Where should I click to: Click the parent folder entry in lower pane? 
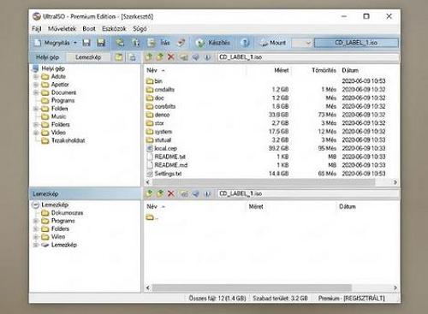click(x=152, y=217)
